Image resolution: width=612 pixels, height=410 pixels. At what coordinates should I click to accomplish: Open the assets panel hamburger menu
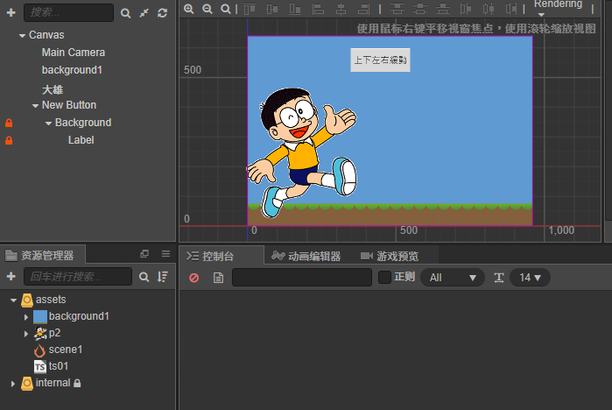pos(165,254)
